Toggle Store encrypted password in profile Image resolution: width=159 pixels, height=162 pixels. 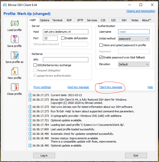coord(101,45)
